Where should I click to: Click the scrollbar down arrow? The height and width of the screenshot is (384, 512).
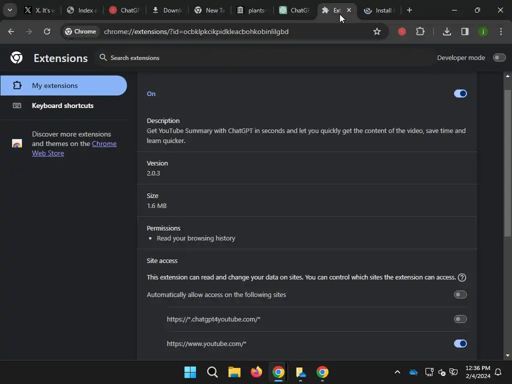pyautogui.click(x=507, y=355)
